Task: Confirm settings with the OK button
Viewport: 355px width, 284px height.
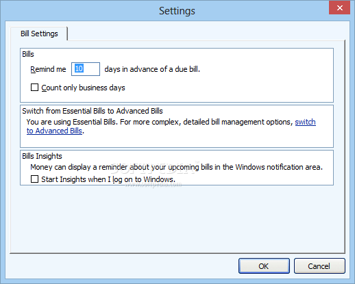Action: point(264,266)
